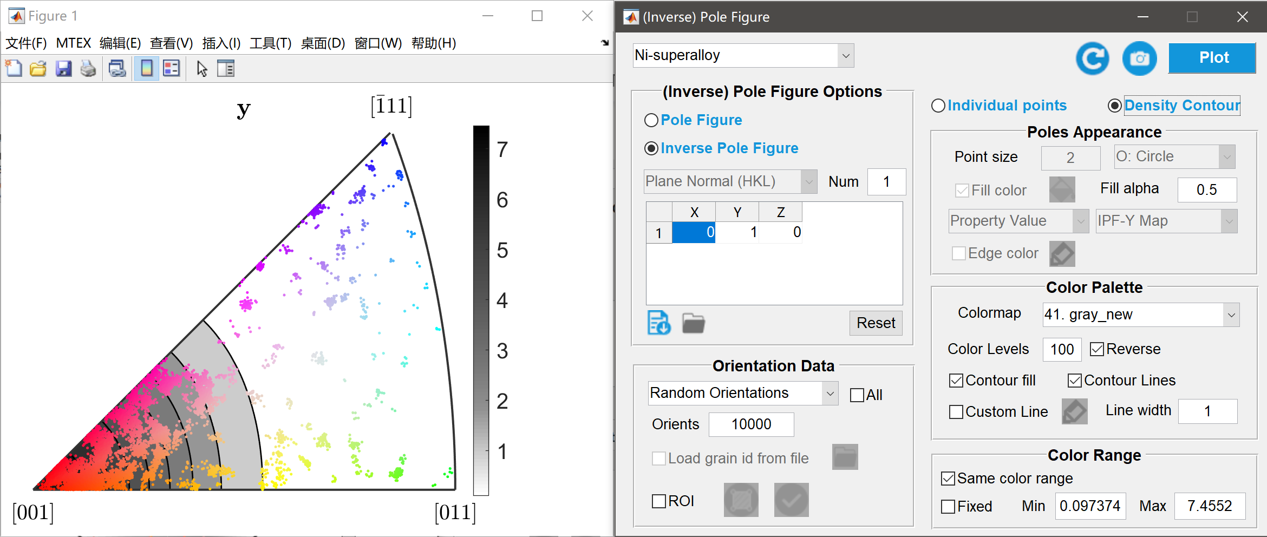Screen dimensions: 1267x537
Task: Click the dock arrow at the menu bar's end
Action: coord(605,43)
